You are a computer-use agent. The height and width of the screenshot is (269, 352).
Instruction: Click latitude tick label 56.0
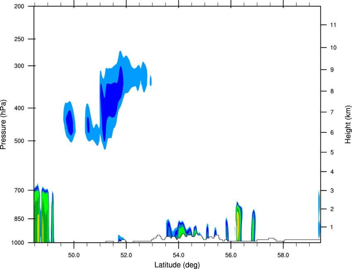coord(231,255)
